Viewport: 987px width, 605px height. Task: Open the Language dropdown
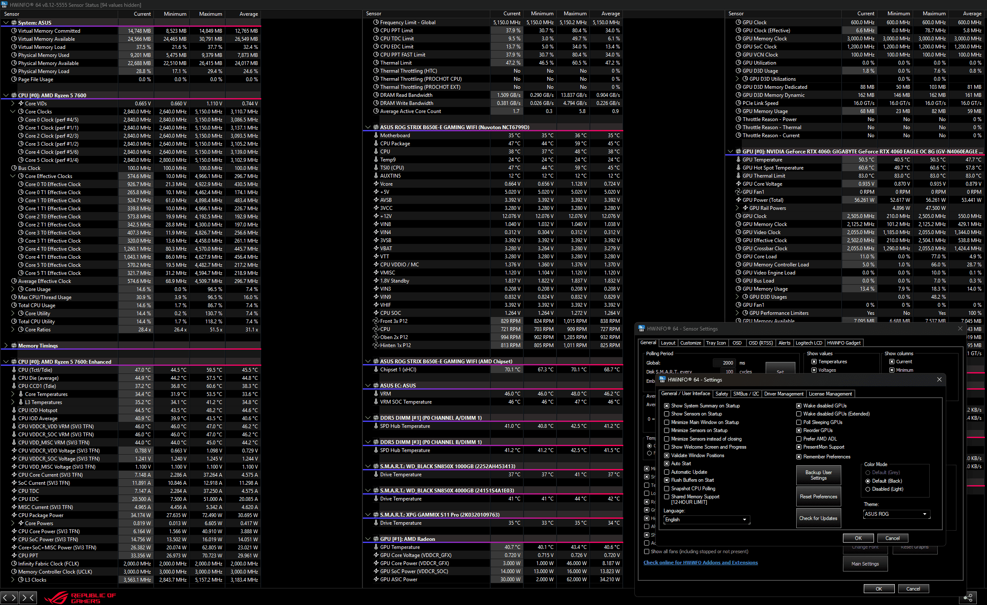pyautogui.click(x=707, y=520)
